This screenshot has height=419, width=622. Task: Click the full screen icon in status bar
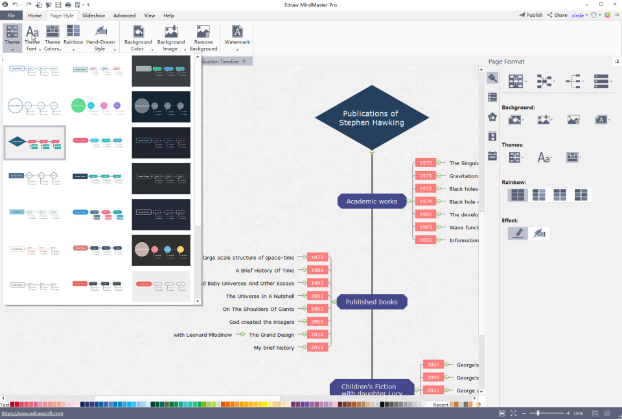click(513, 413)
